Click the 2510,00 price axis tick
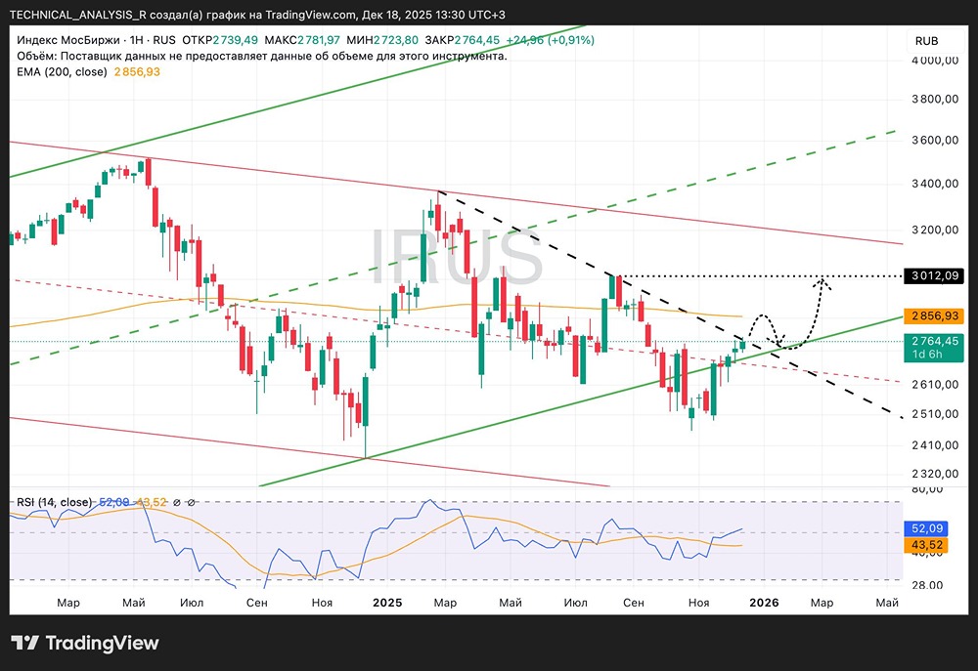 pos(934,414)
